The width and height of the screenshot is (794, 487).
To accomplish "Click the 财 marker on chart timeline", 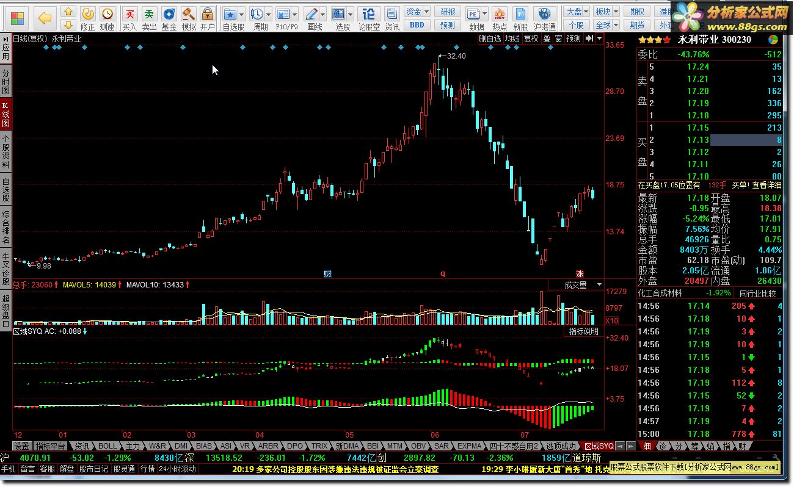I will [327, 274].
